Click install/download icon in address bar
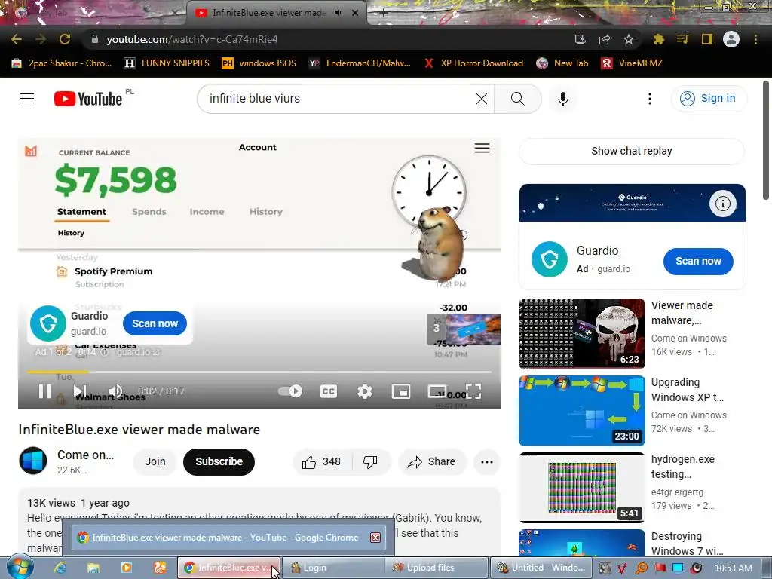 581,40
